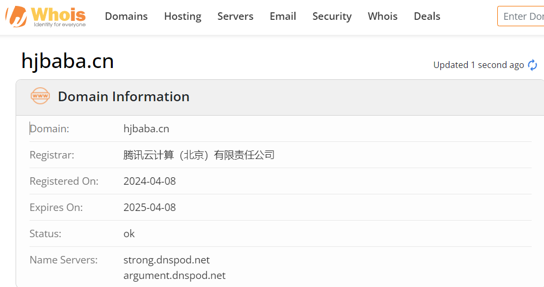Open the Domains menu
Viewport: 544px width, 287px height.
(x=126, y=17)
